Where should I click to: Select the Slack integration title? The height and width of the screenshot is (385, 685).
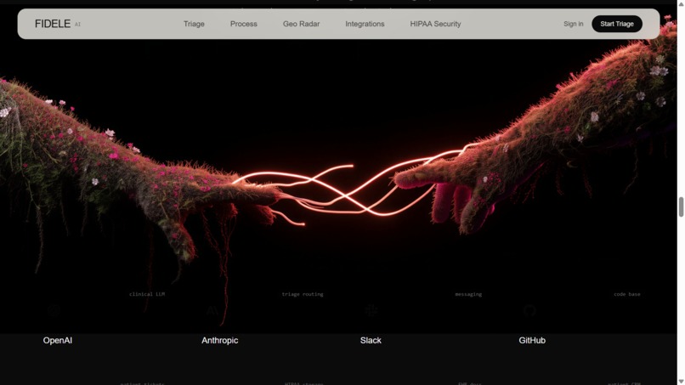[x=371, y=341]
